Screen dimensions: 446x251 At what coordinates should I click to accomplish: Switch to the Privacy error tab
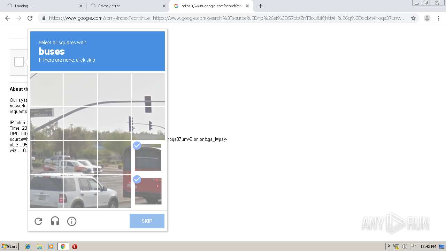pyautogui.click(x=127, y=6)
